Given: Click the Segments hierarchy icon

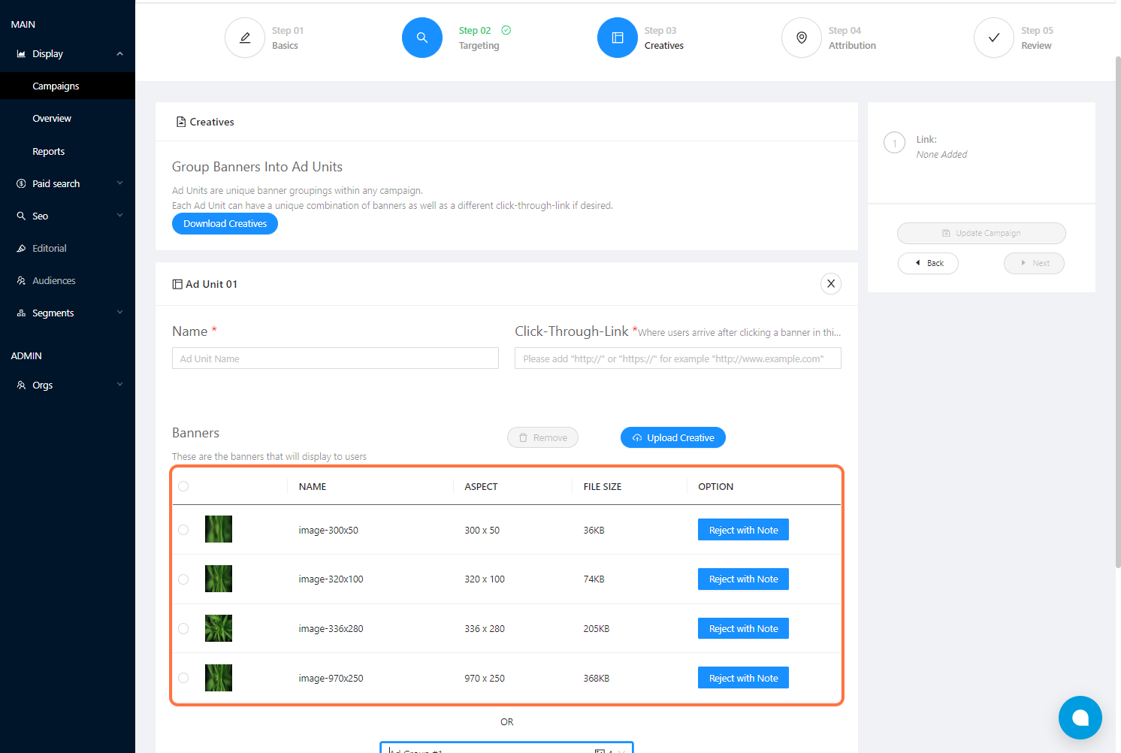Looking at the screenshot, I should tap(21, 313).
